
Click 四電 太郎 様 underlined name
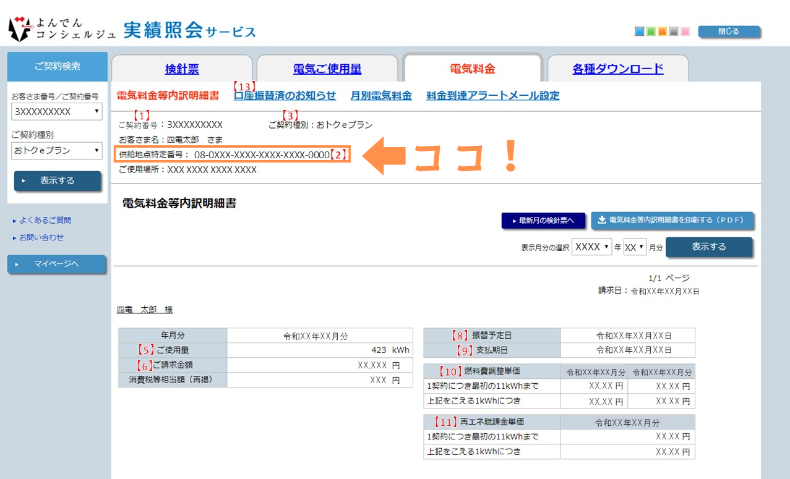point(145,310)
